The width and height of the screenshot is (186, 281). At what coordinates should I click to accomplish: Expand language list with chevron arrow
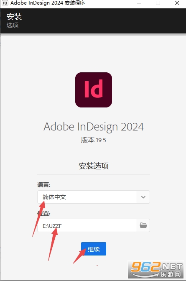(x=143, y=197)
